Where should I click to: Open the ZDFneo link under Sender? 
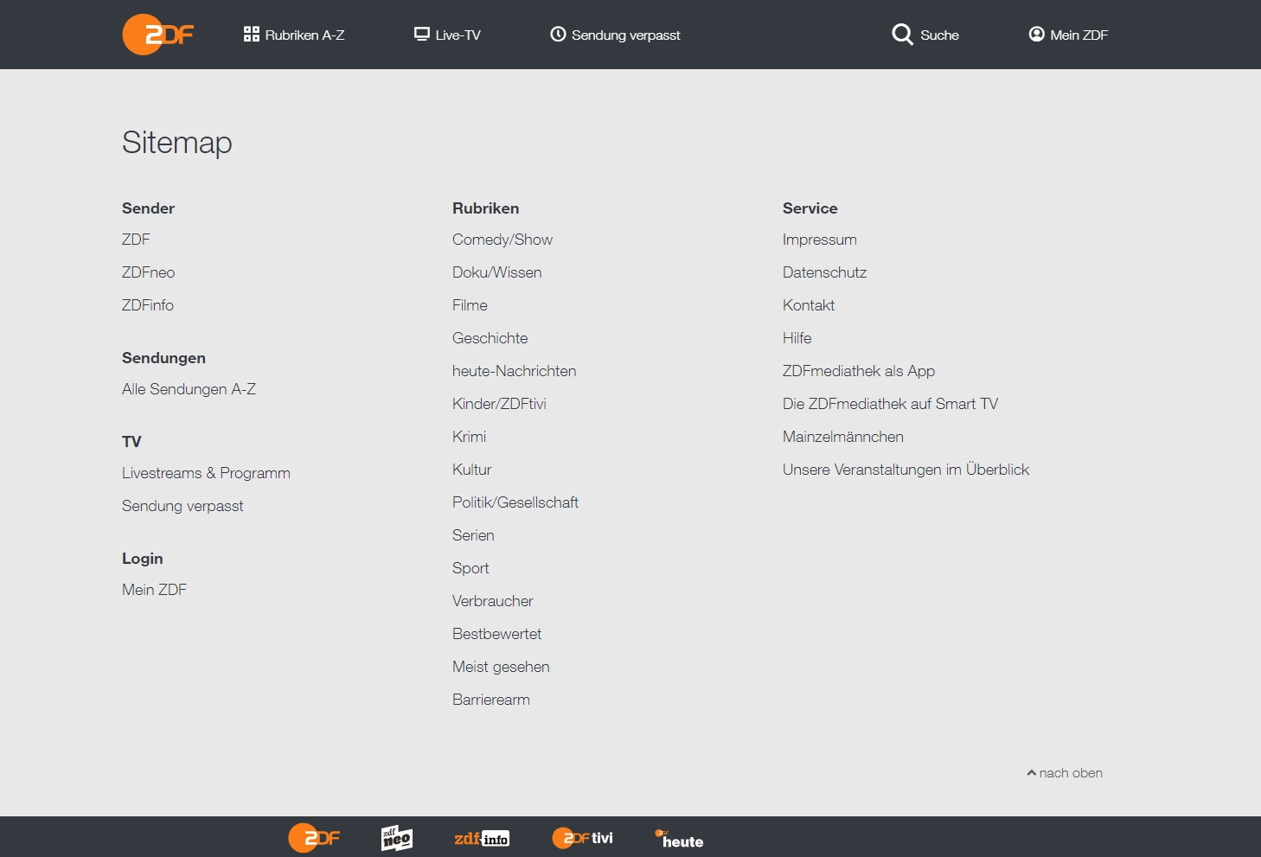pyautogui.click(x=148, y=272)
